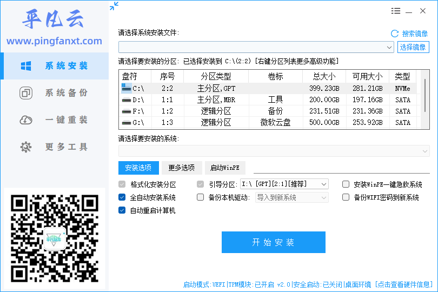Click the C:\ drive icon in partition list
Image resolution: width=438 pixels, height=292 pixels.
pos(126,88)
